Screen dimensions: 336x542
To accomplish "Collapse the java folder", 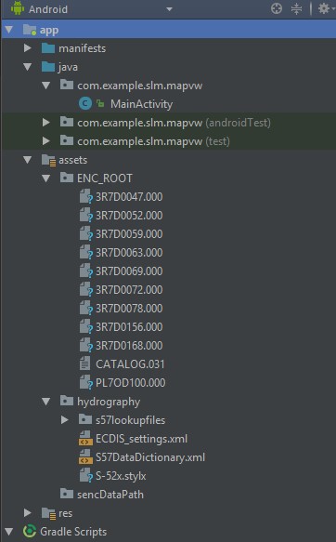I will 28,67.
